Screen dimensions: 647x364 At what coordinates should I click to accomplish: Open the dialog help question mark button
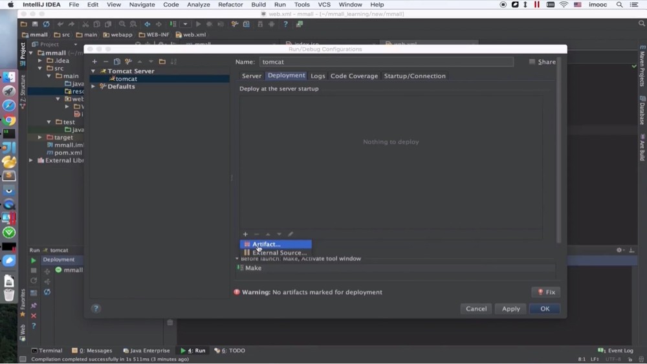click(96, 308)
